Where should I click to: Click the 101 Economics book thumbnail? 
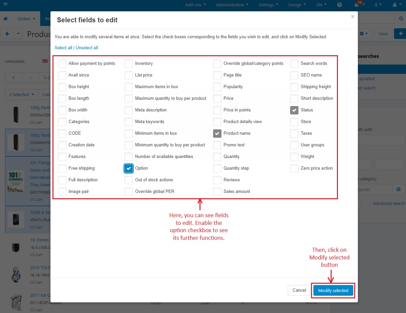(x=16, y=181)
